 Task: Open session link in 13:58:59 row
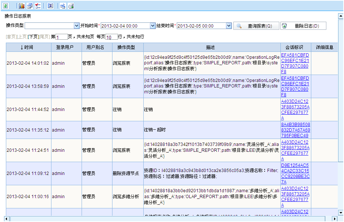click(295, 86)
